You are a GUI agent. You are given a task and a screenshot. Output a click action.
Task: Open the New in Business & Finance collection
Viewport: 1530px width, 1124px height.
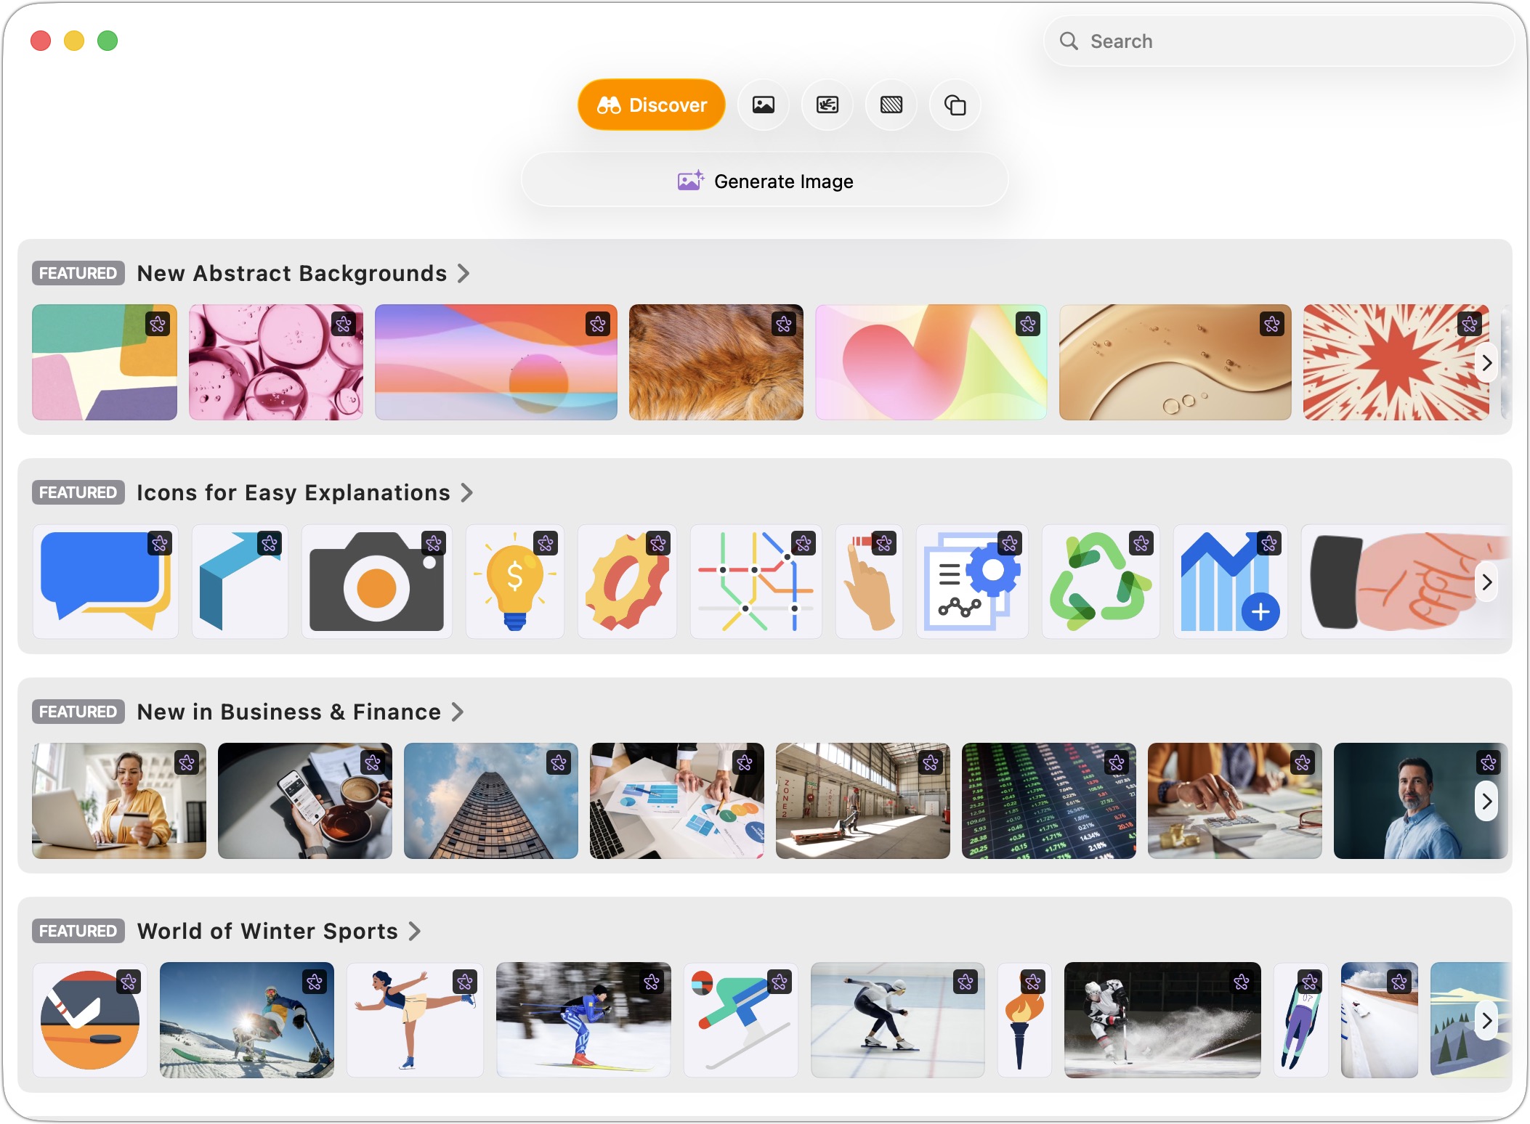coord(288,712)
